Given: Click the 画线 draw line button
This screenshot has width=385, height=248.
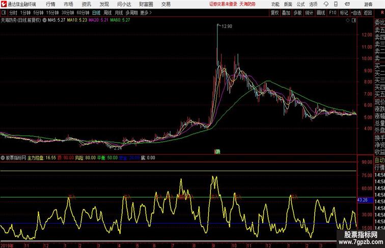Looking at the screenshot, I should click(321, 13).
